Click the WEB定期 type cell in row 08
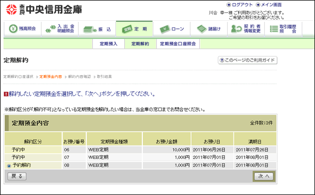Screen dimensions: 315x195 114,165
